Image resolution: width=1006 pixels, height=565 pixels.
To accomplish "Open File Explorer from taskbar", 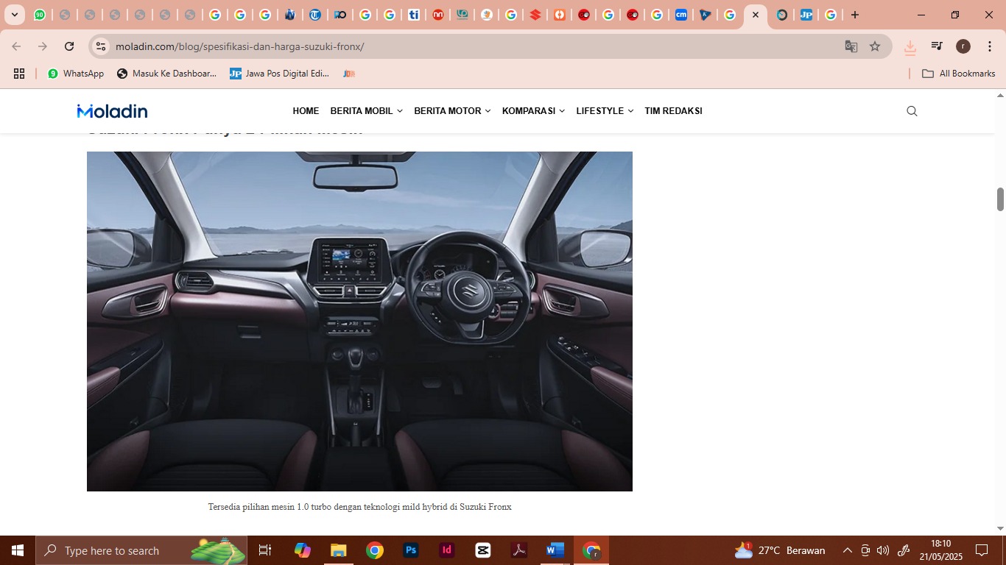I will point(338,550).
